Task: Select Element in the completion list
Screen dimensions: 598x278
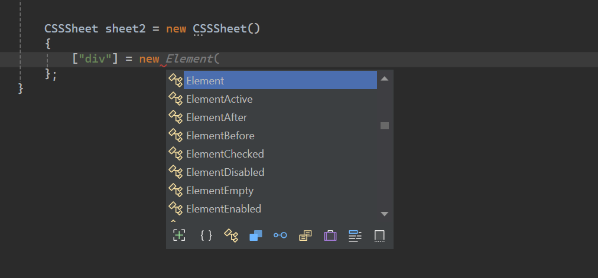Action: 205,81
